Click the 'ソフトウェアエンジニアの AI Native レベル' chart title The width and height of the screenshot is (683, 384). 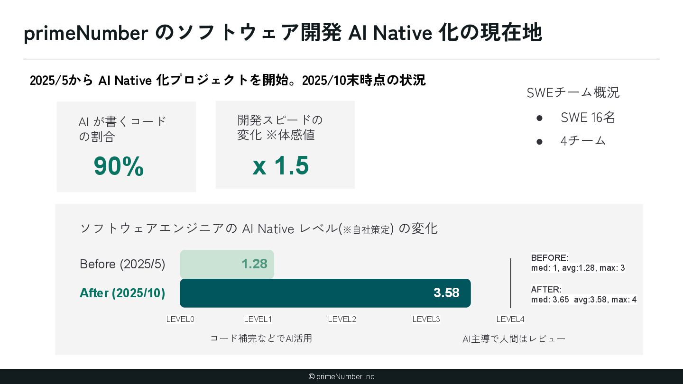coord(258,229)
